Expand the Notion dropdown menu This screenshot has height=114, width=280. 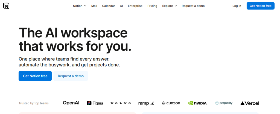(x=80, y=6)
